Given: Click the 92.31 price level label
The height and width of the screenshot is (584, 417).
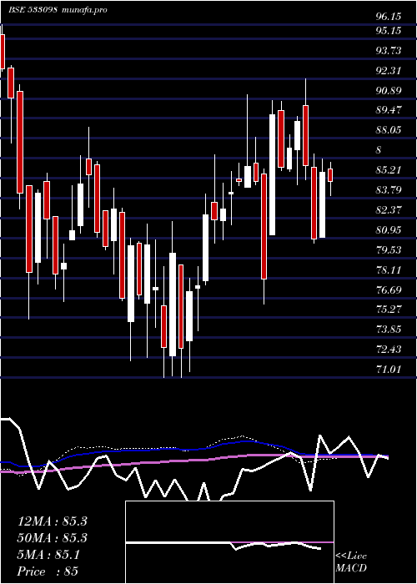Looking at the screenshot, I should (389, 70).
